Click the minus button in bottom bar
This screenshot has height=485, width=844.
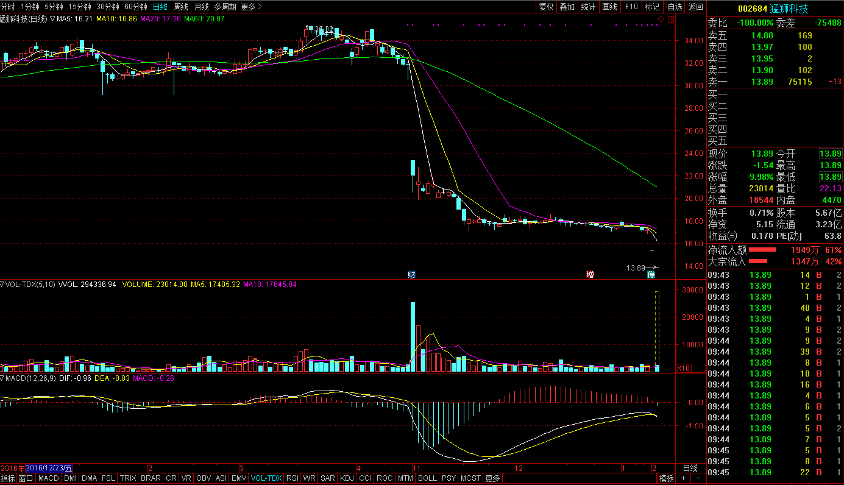pyautogui.click(x=698, y=478)
